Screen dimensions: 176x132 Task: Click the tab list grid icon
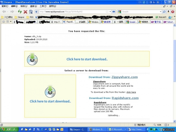[8, 21]
